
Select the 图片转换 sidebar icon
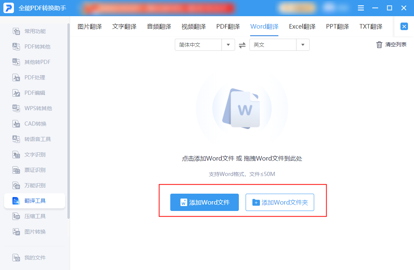coord(16,232)
